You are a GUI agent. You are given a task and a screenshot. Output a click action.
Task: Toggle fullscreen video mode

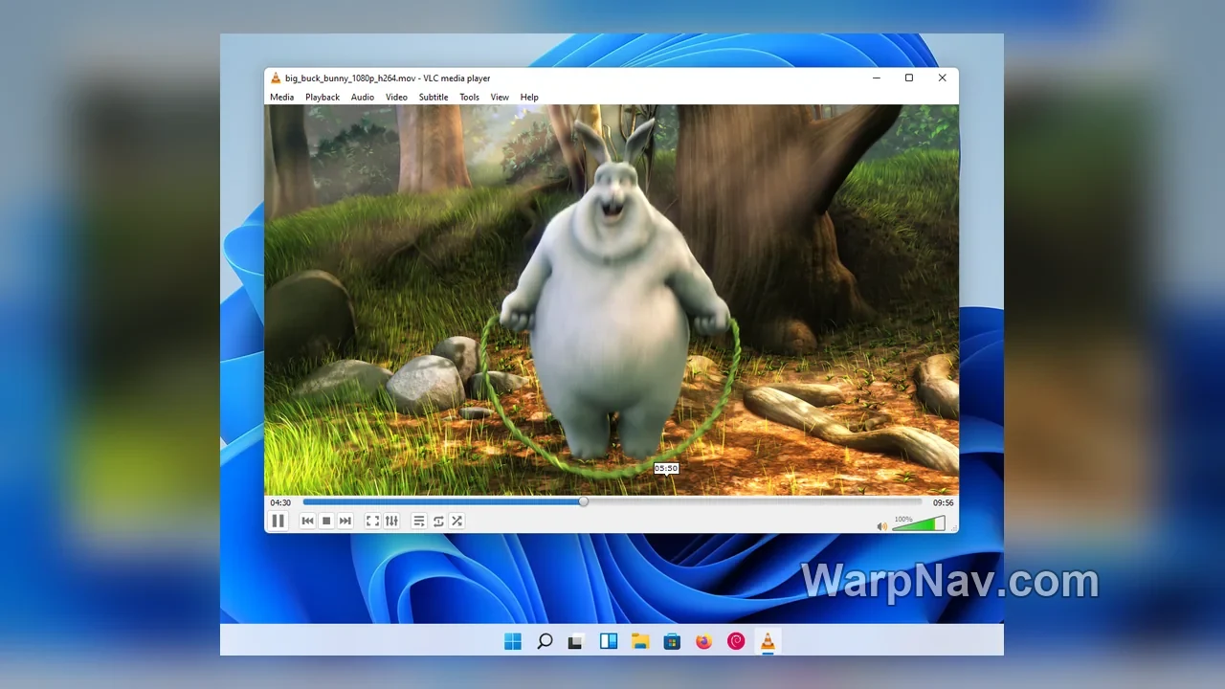click(x=372, y=521)
